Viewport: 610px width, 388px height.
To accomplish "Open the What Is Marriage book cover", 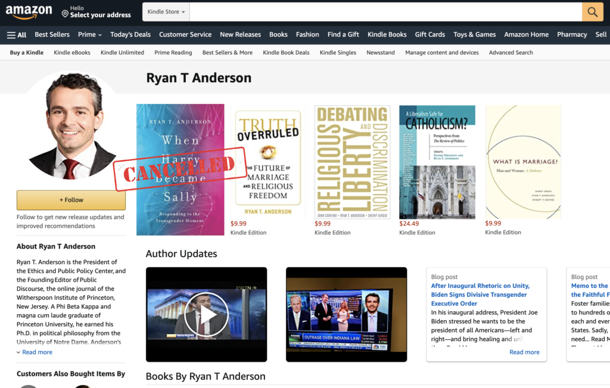I will [523, 162].
